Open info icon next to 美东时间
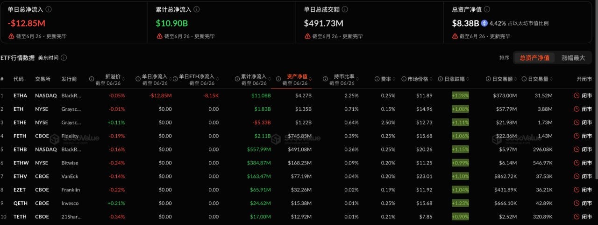This screenshot has width=598, height=225. point(64,58)
